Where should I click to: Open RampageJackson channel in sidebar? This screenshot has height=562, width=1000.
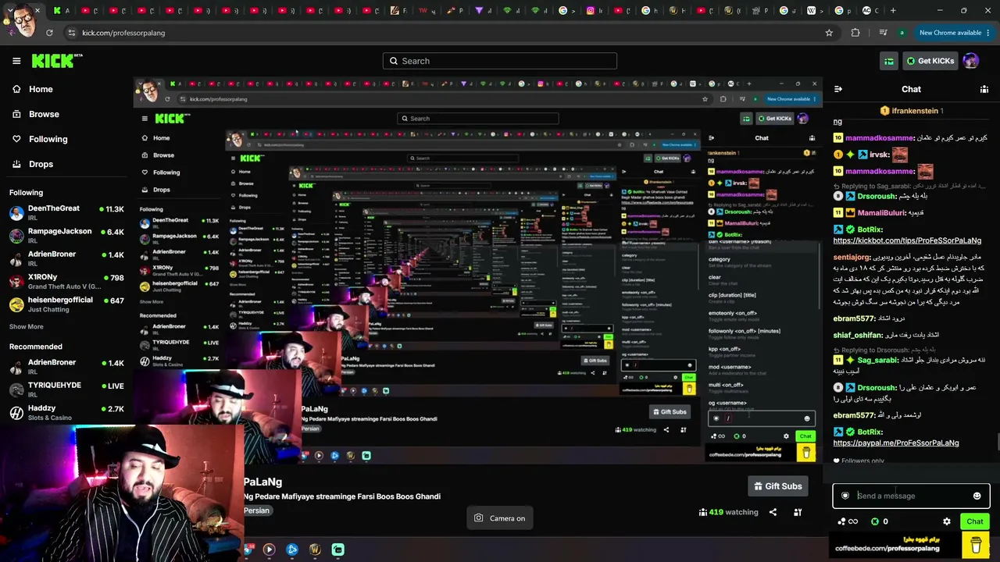66,235
